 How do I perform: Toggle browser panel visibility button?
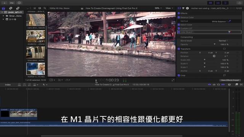[210, 3]
